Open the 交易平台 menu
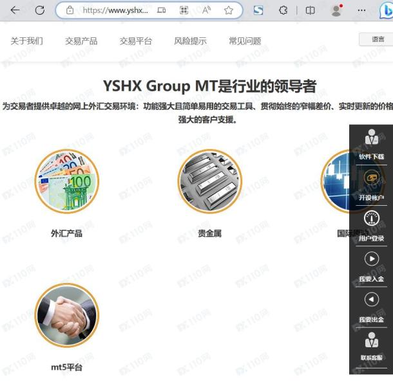Image resolution: width=393 pixels, height=391 pixels. [135, 41]
